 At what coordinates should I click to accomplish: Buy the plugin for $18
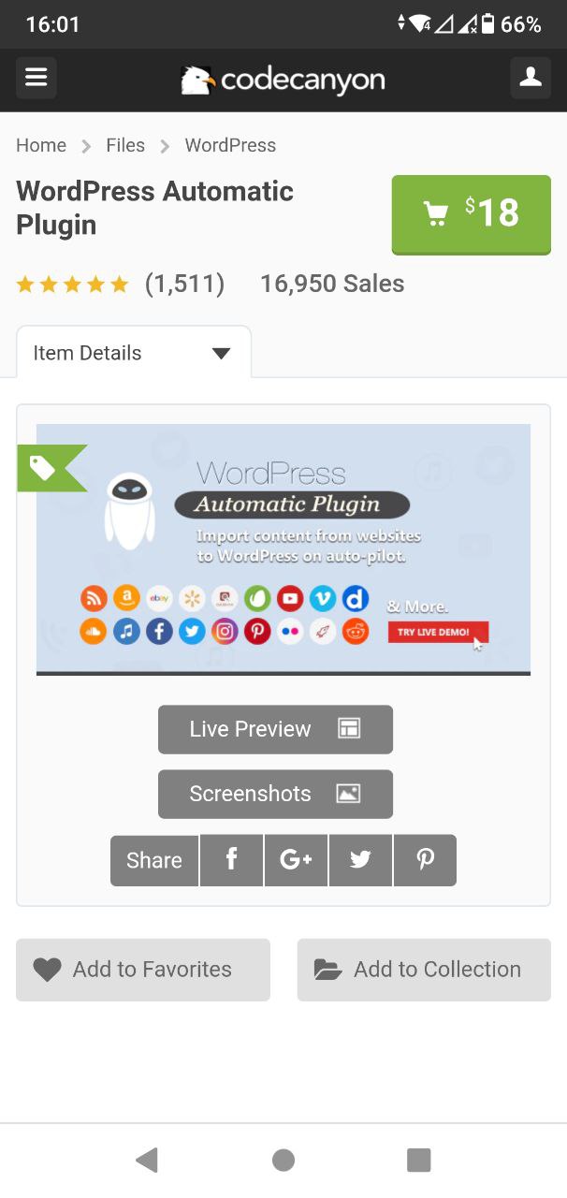(x=472, y=213)
